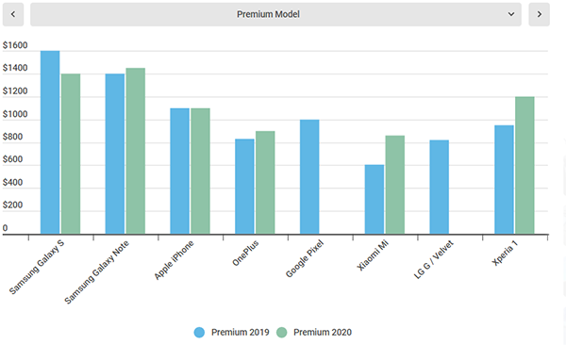This screenshot has height=345, width=566.
Task: Open the Premium Model dropdown
Action: (275, 14)
